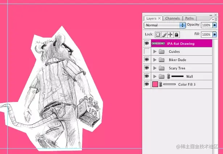
Task: Lock image pixels brush icon
Action: coord(164,35)
